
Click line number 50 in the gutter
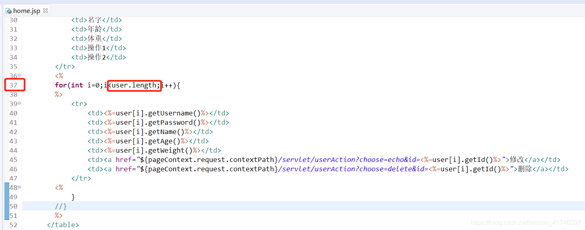(x=13, y=206)
